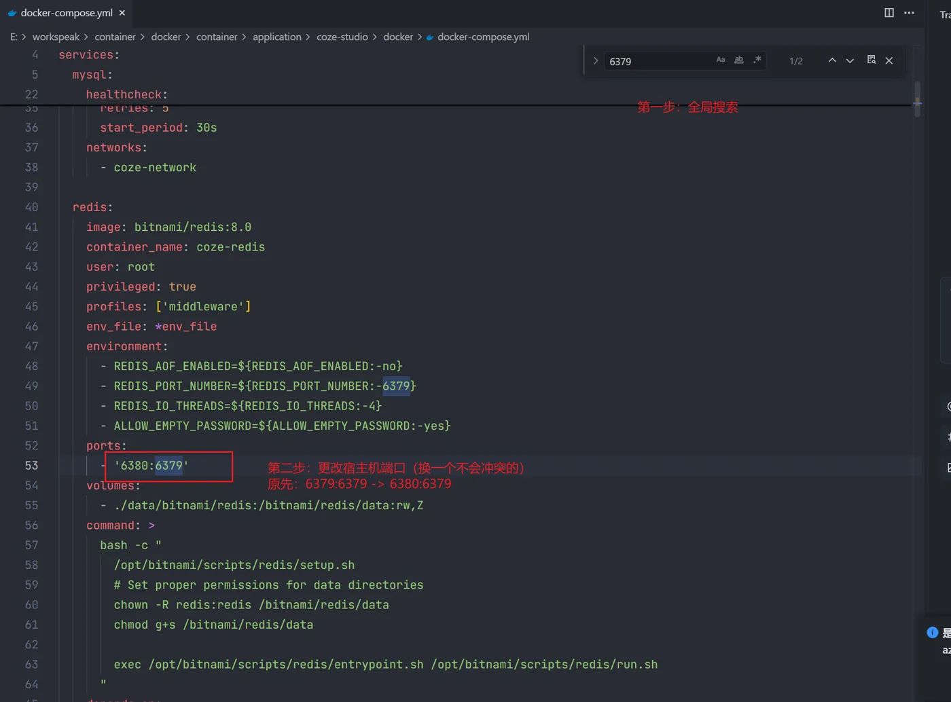The width and height of the screenshot is (951, 702).
Task: Click workspeak in the breadcrumb path
Action: [x=56, y=37]
